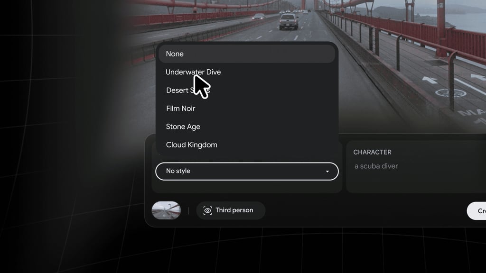Select Film Noir style
486x273 pixels.
pos(247,109)
